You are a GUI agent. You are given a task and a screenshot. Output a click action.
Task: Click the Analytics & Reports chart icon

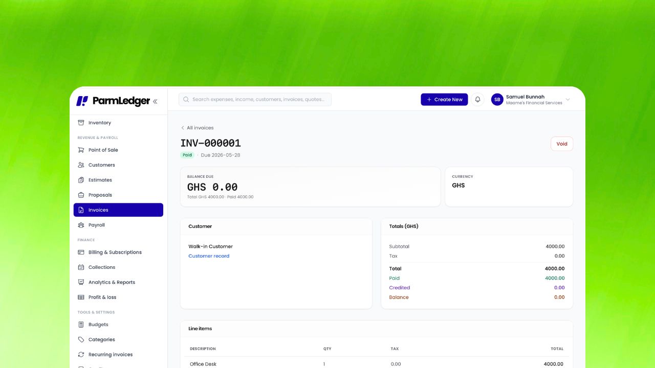pos(81,282)
